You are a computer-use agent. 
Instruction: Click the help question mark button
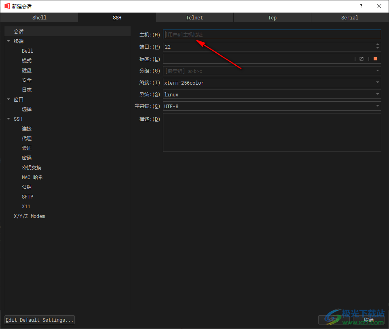pyautogui.click(x=361, y=6)
